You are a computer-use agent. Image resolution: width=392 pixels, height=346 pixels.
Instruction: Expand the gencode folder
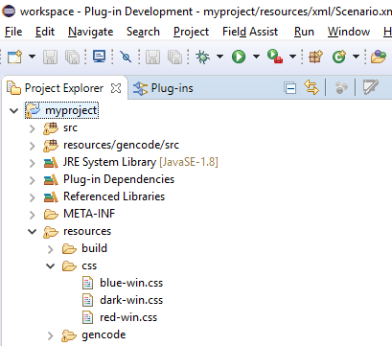[x=51, y=335]
